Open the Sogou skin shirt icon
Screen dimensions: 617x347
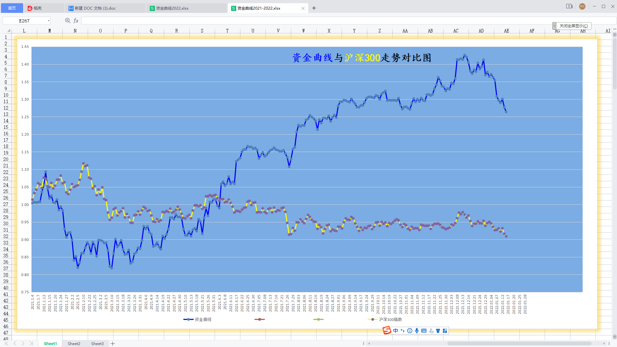tap(438, 331)
